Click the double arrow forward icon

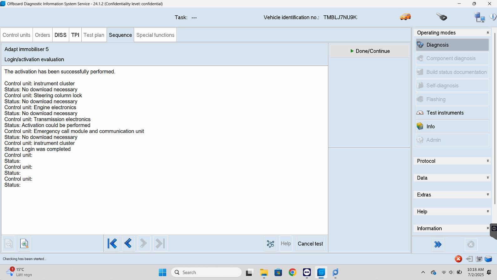438,244
